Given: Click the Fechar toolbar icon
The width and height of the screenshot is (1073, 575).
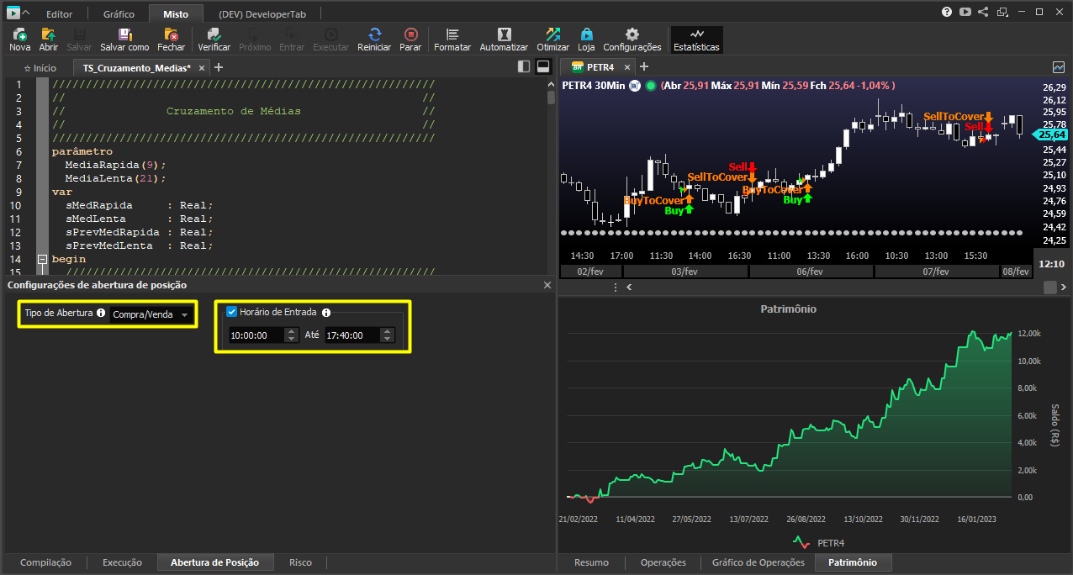Looking at the screenshot, I should pyautogui.click(x=172, y=40).
